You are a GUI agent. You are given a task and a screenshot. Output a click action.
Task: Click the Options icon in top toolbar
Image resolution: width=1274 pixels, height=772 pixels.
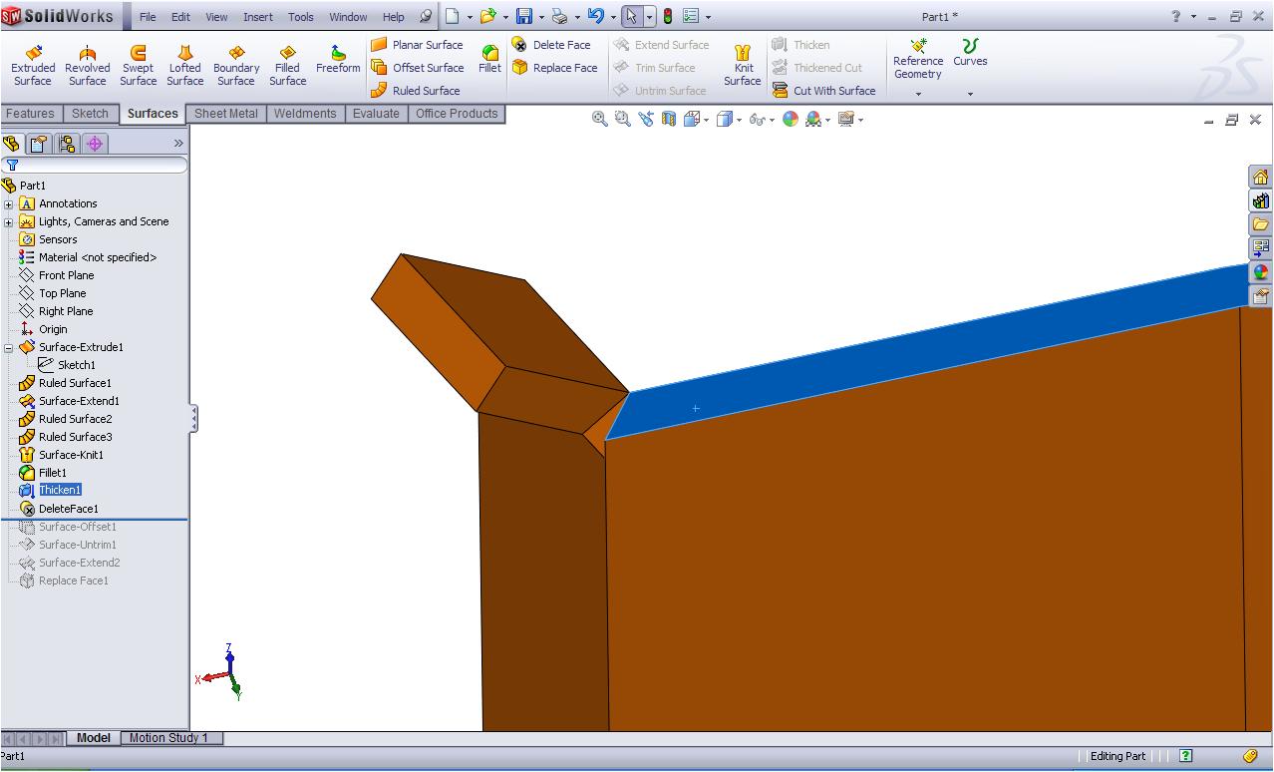[690, 16]
